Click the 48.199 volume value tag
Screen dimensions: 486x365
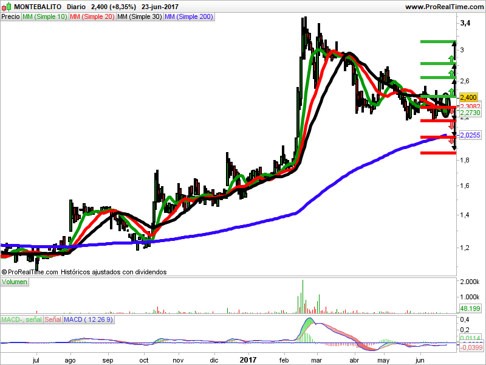coord(470,309)
